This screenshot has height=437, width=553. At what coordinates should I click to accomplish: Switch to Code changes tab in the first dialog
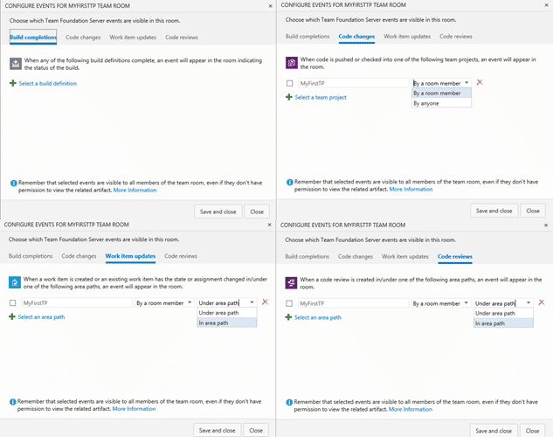83,37
